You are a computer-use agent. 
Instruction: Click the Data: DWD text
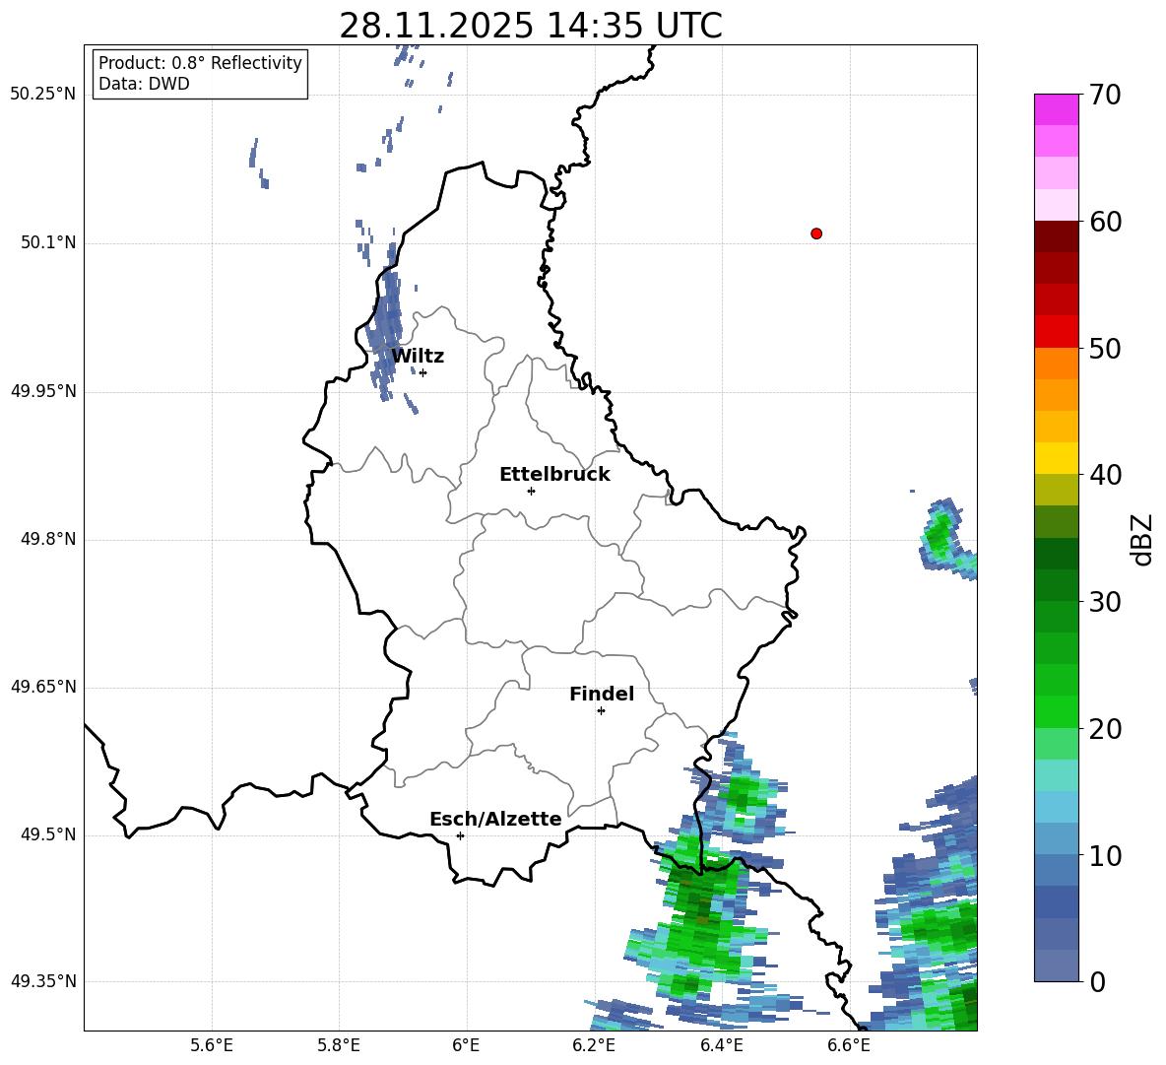coord(144,84)
